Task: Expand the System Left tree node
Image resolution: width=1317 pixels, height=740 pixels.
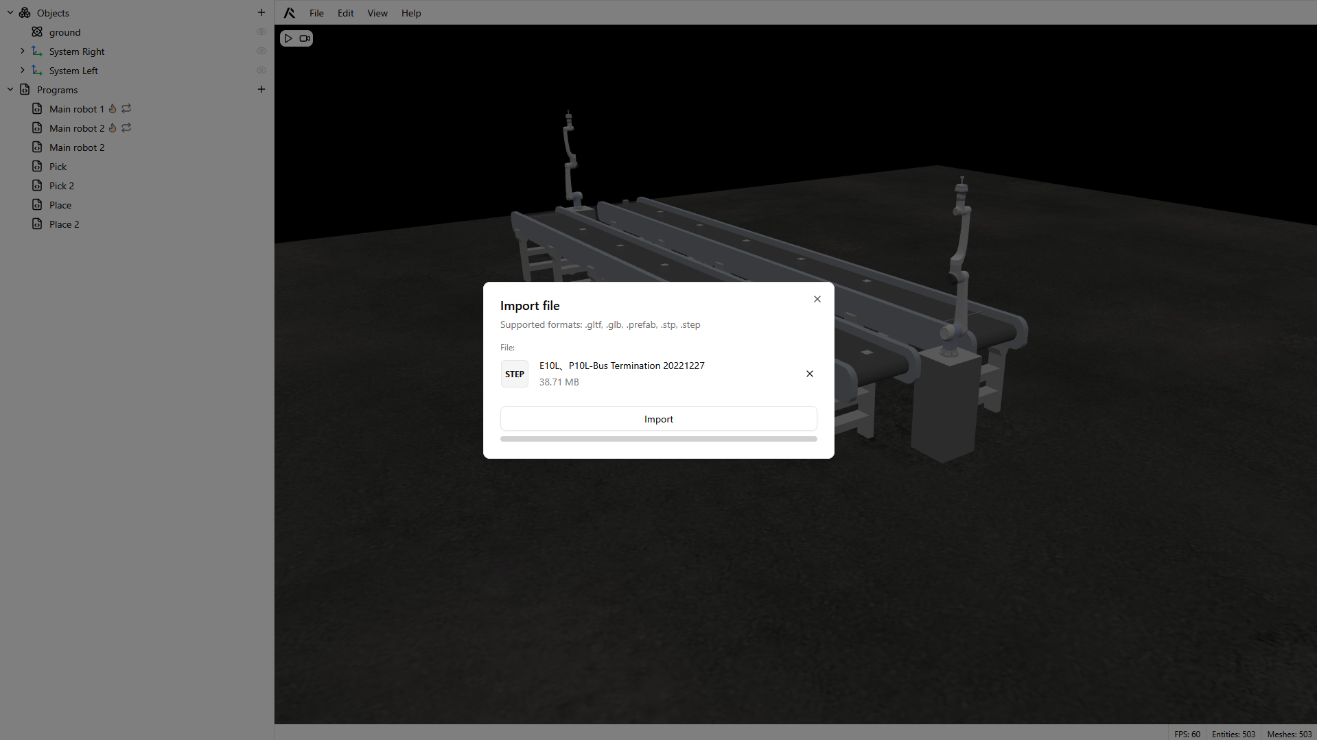Action: pos(23,71)
